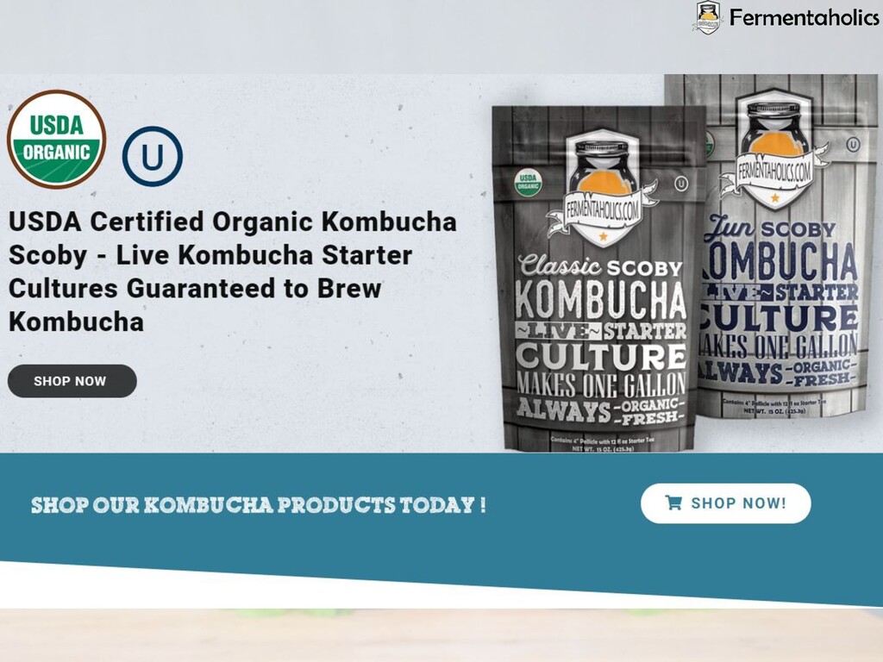Select the USDA Certified Organic Kombucha Scoby headline
This screenshot has width=883, height=662.
(232, 272)
